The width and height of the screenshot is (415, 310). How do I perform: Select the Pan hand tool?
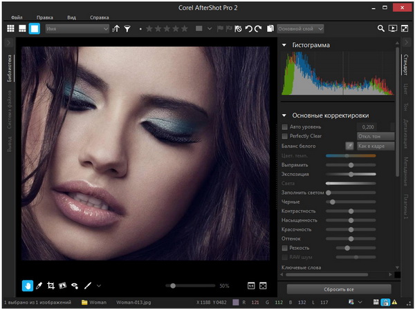tap(28, 284)
